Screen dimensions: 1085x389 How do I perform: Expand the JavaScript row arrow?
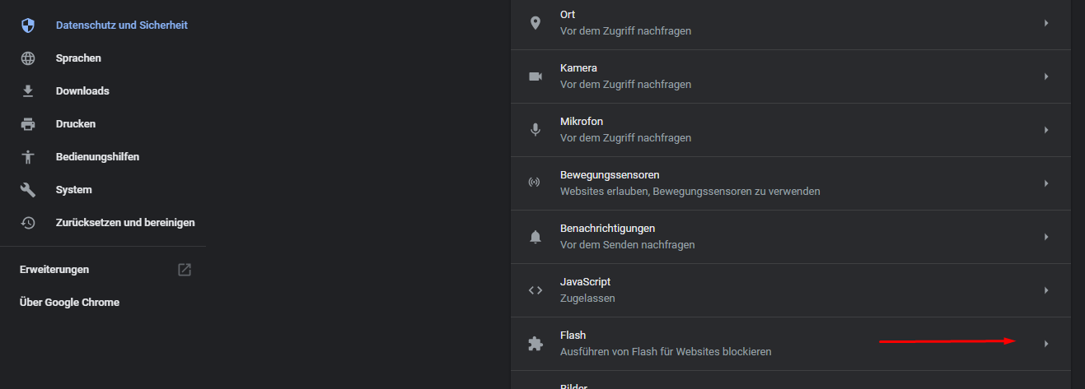pyautogui.click(x=1046, y=290)
